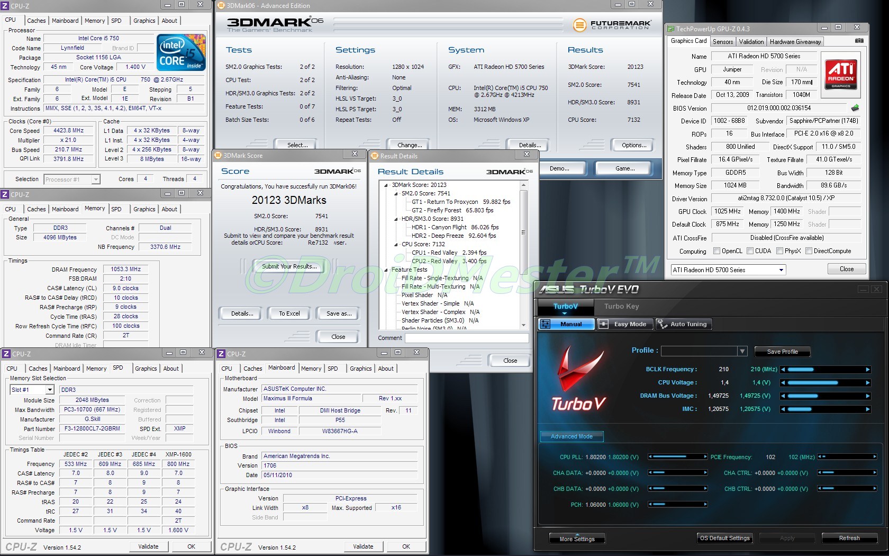The height and width of the screenshot is (556, 889).
Task: Click the Refresh button in TurboV
Action: [x=849, y=538]
